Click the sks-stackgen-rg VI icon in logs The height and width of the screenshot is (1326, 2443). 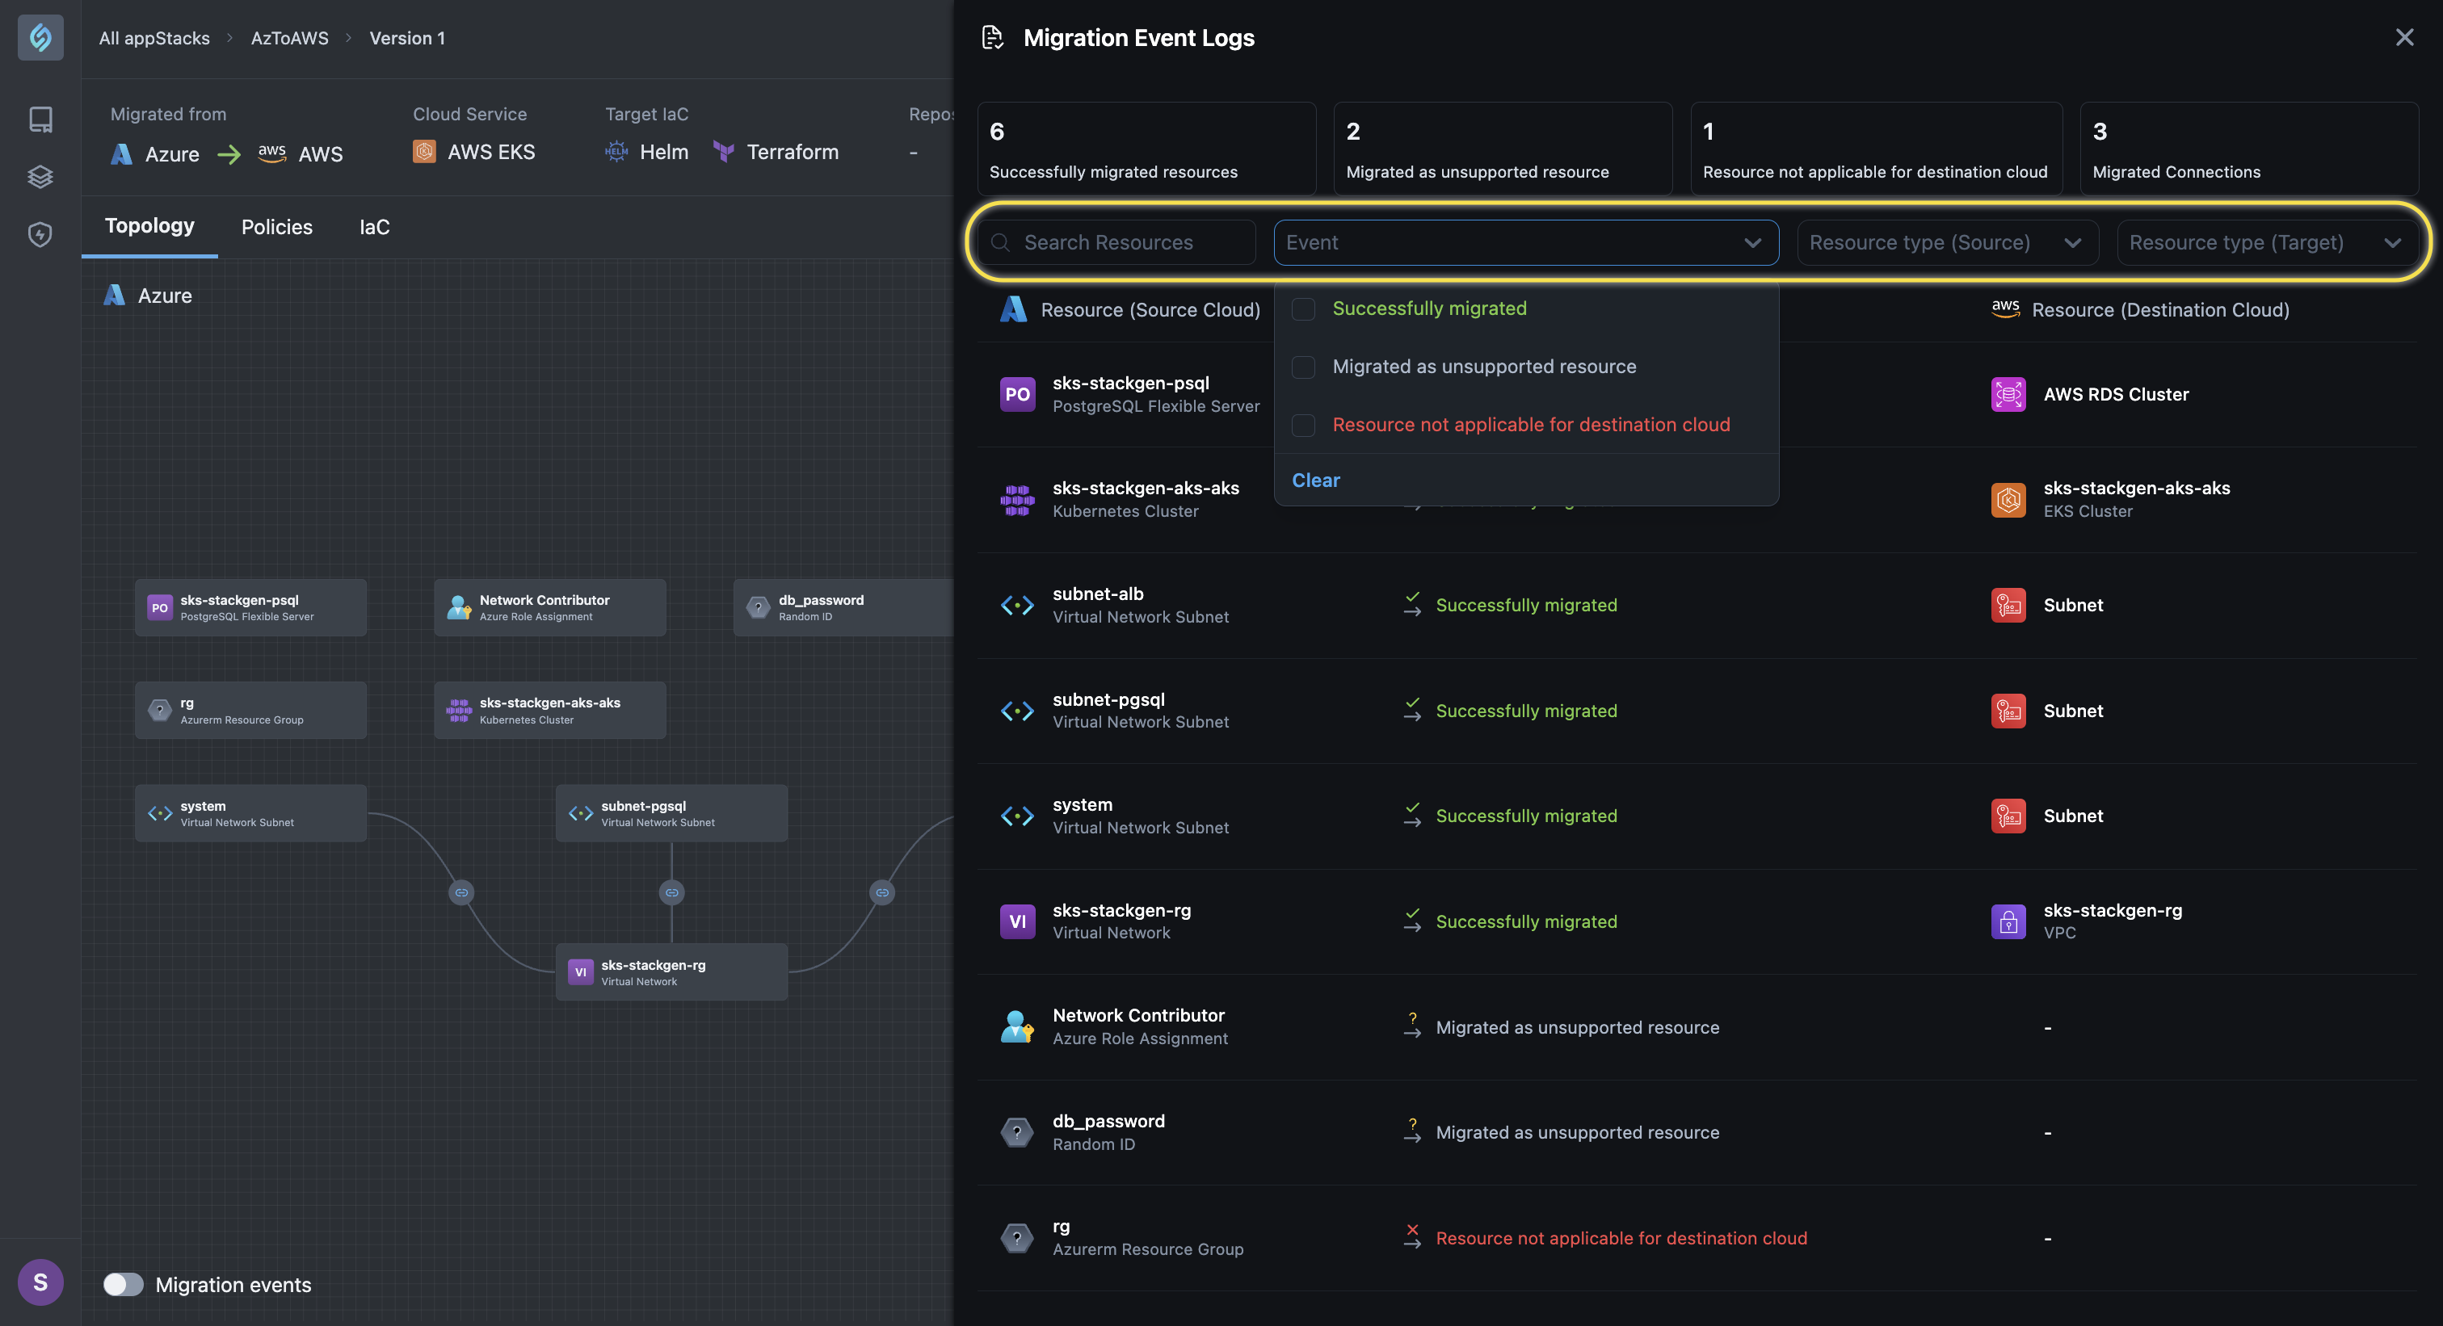(1016, 921)
